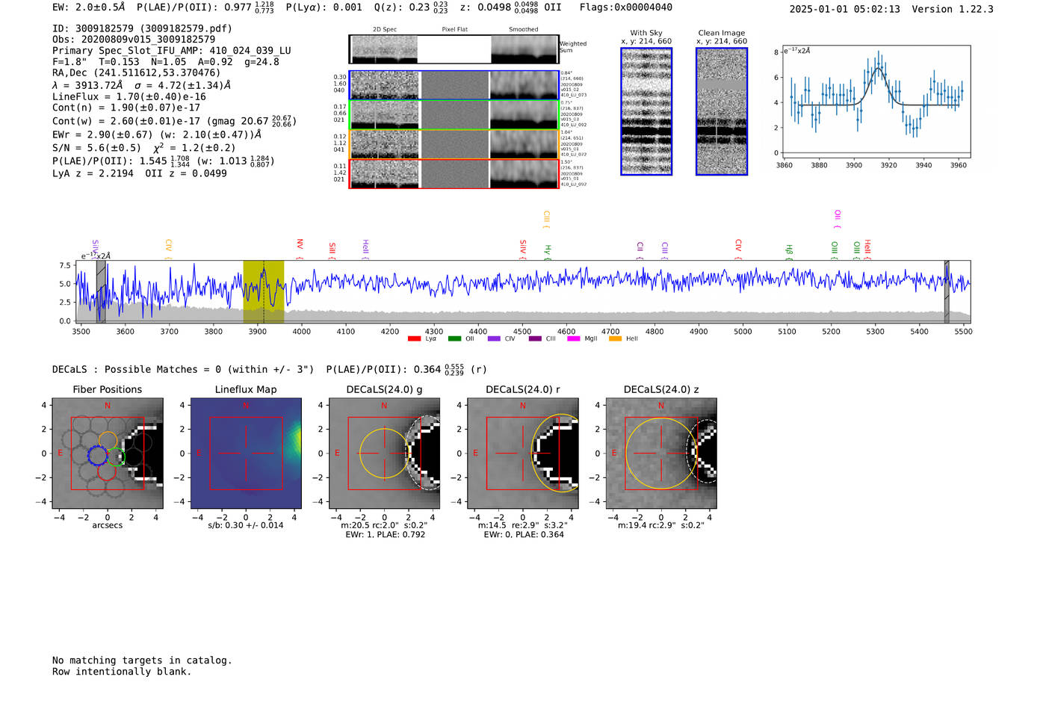
Task: Click the 2025-01-01 05:02:13 timestamp
Action: 844,9
